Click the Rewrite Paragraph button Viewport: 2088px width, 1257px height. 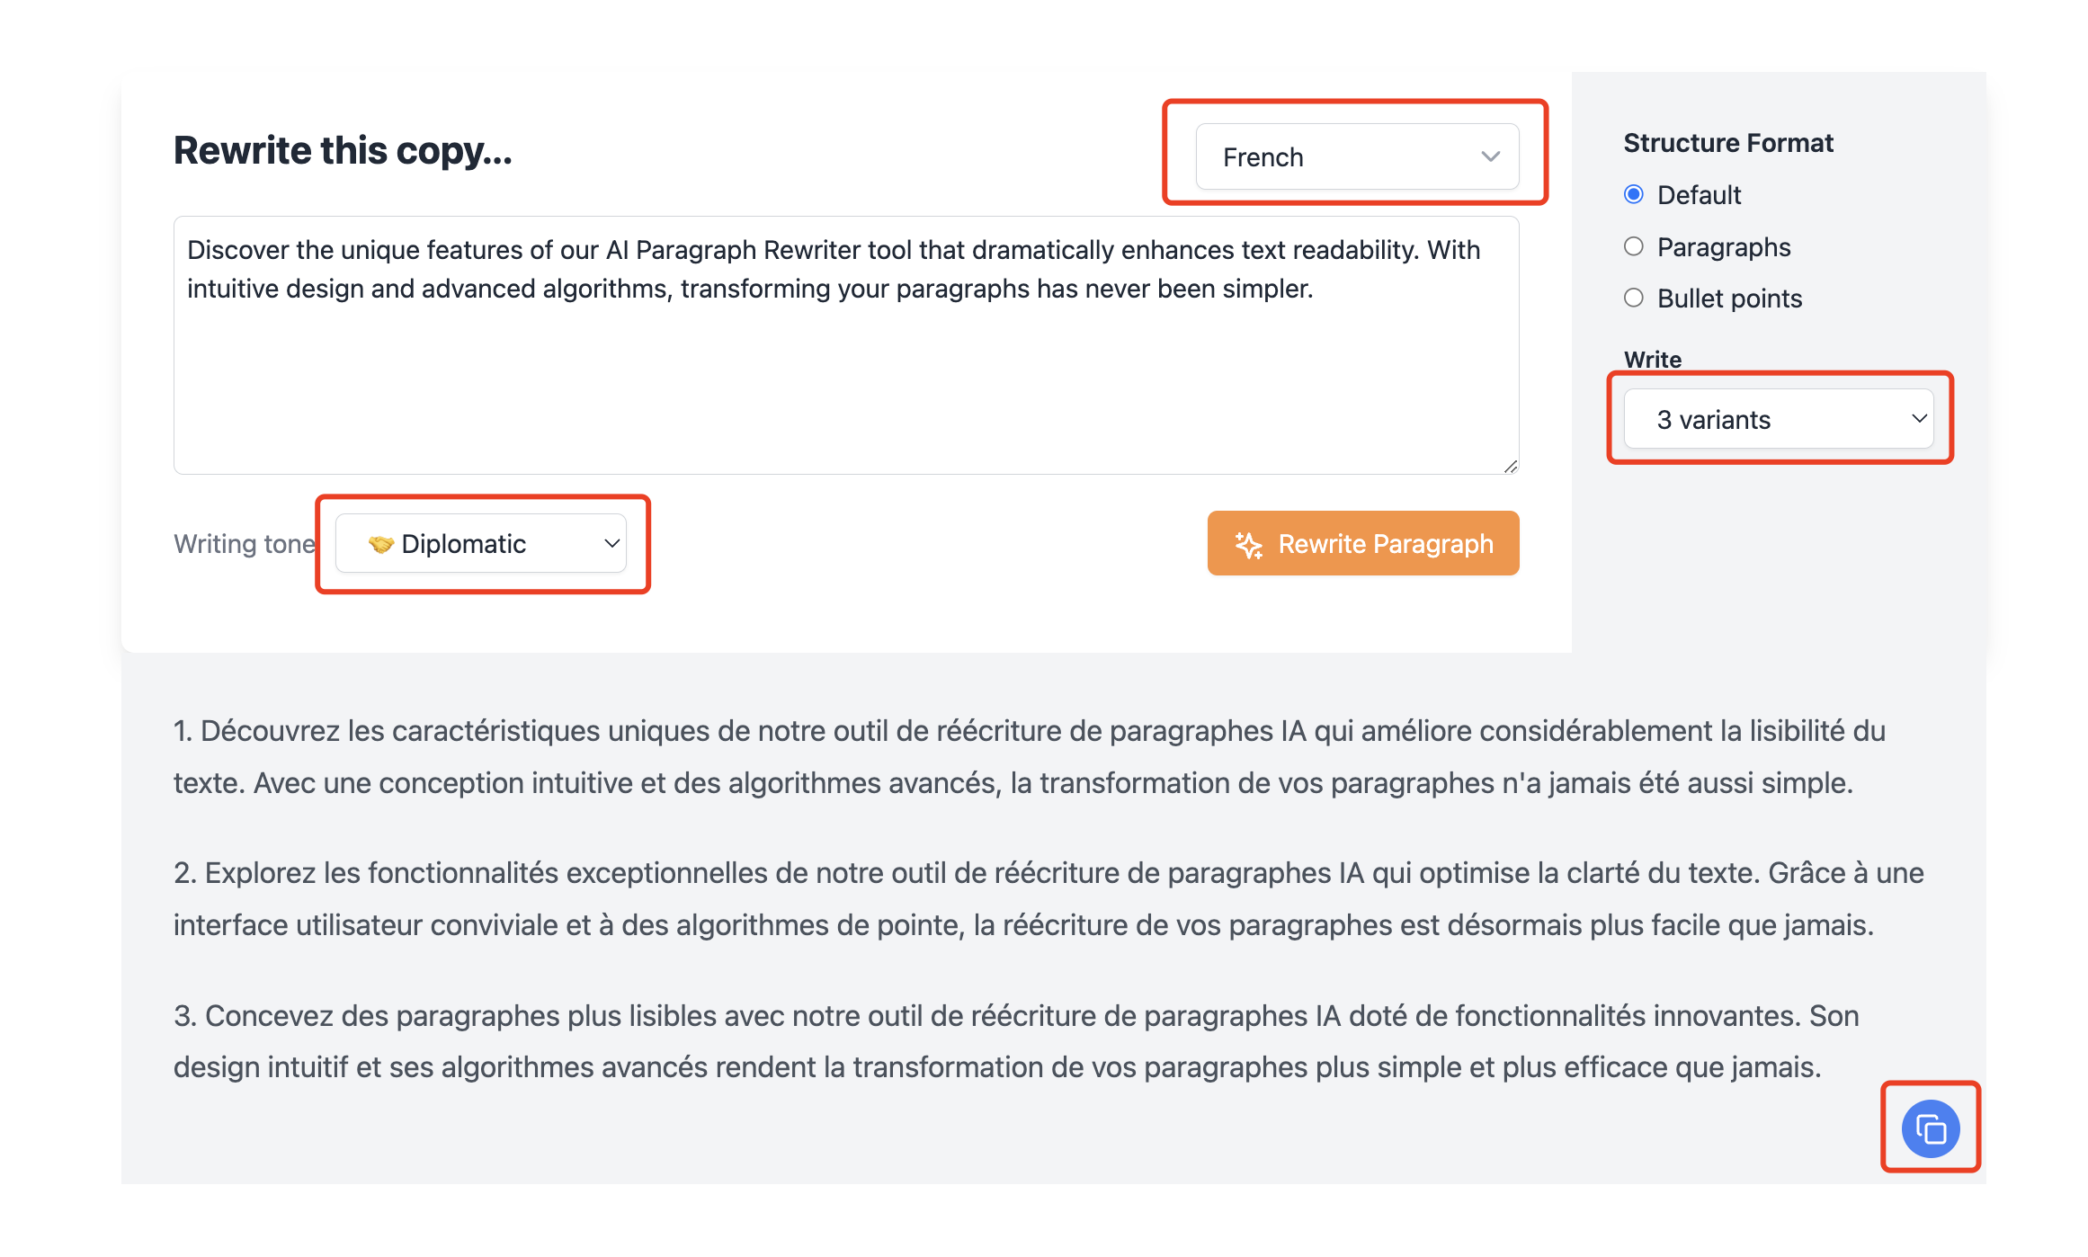[x=1362, y=543]
